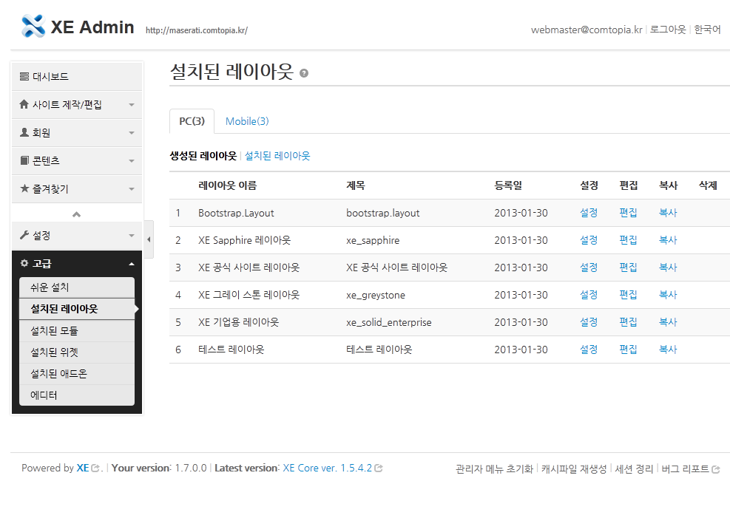730x518 pixels.
Task: Collapse the sidebar using the side arrow handle
Action: (x=149, y=239)
